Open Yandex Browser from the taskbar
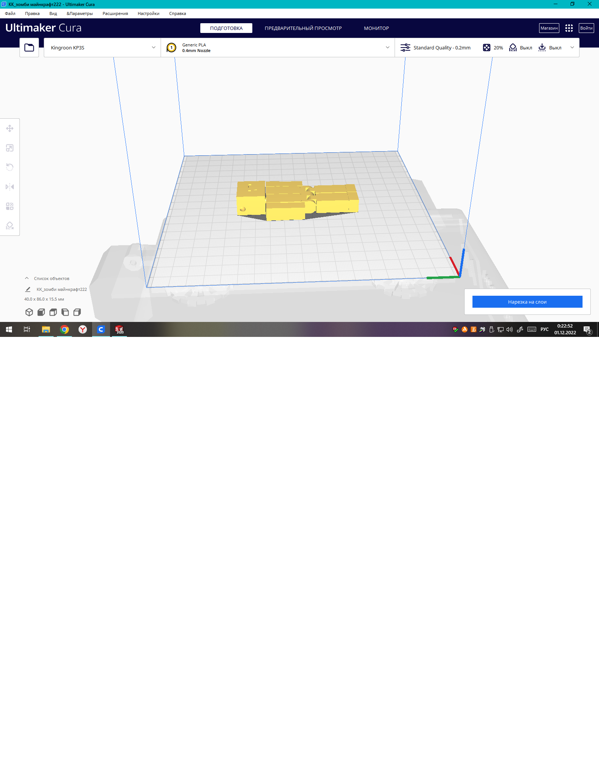This screenshot has height=779, width=599. tap(83, 329)
